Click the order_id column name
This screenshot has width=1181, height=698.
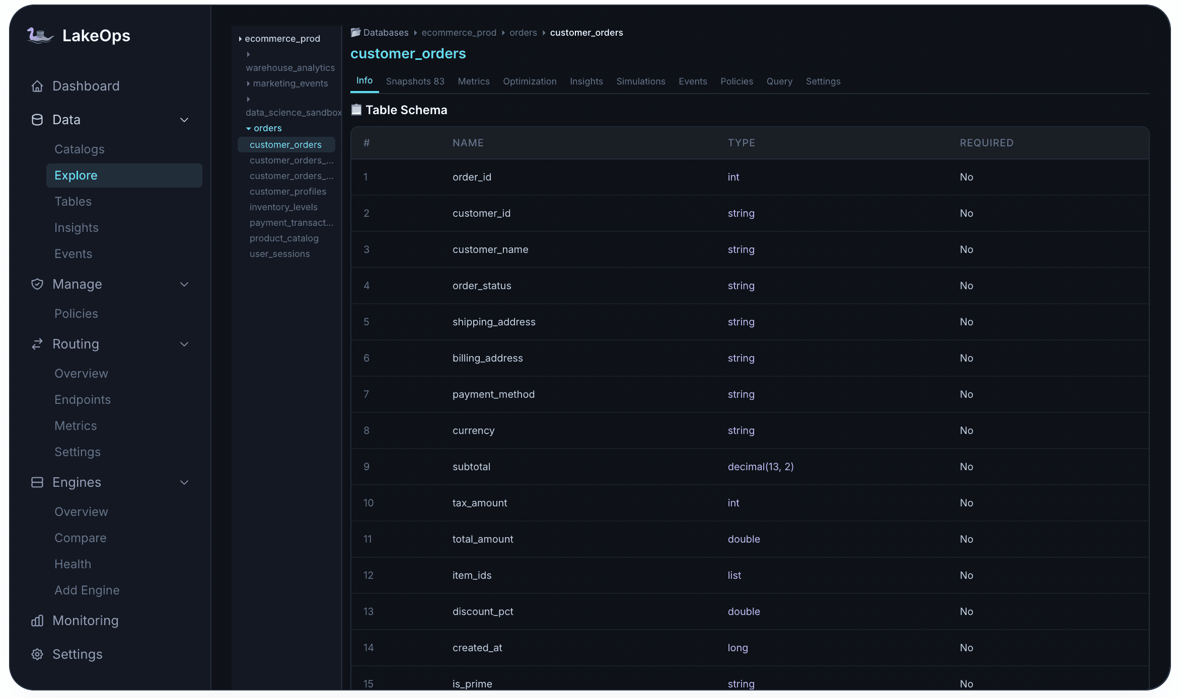(x=472, y=177)
